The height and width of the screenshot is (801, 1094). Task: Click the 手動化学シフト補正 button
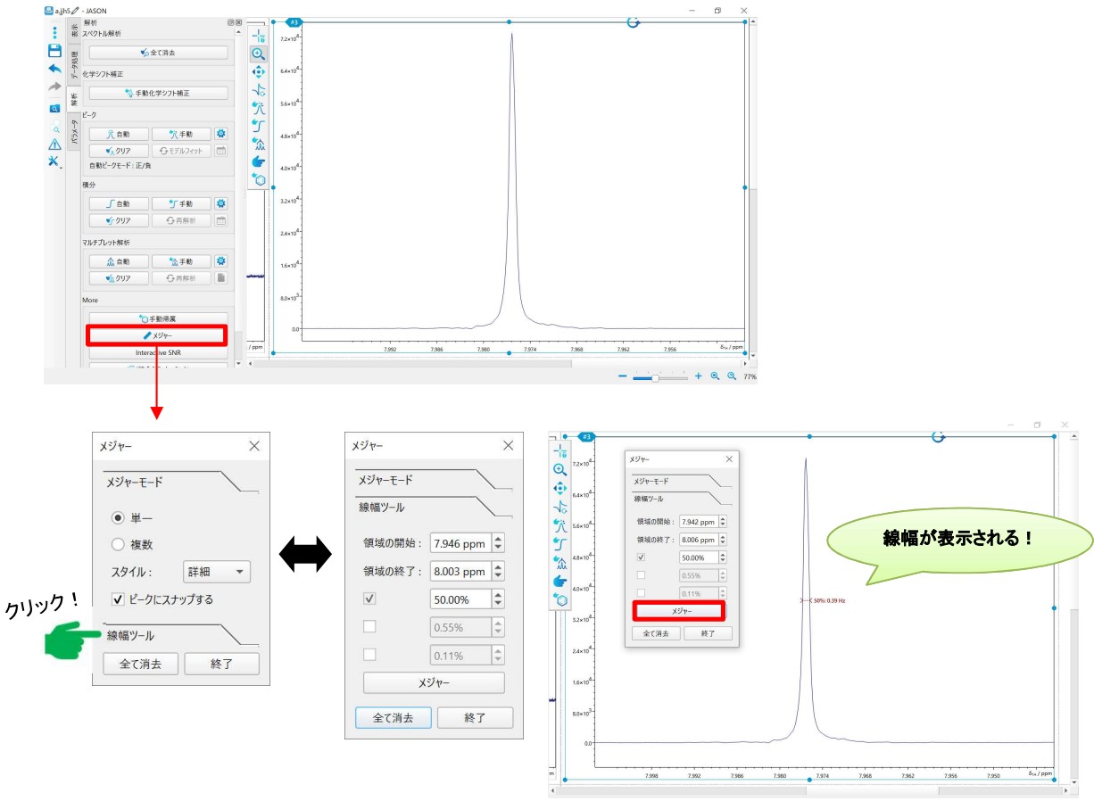[x=158, y=93]
